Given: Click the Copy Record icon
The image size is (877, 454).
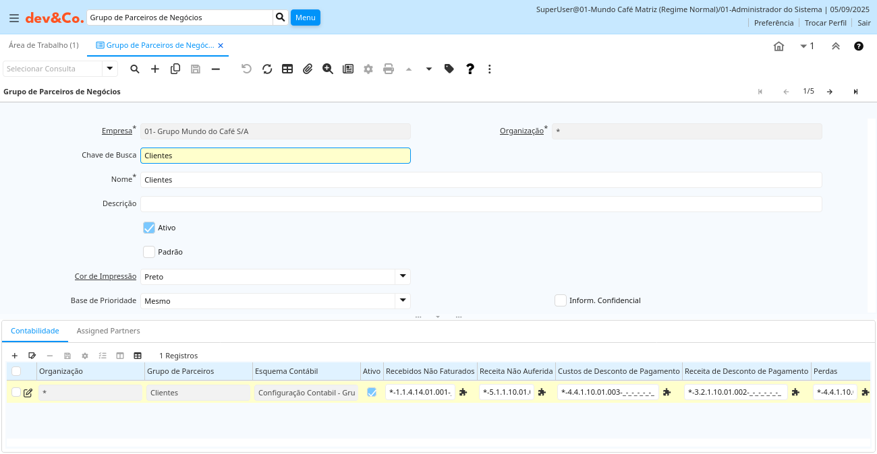Looking at the screenshot, I should pyautogui.click(x=175, y=69).
